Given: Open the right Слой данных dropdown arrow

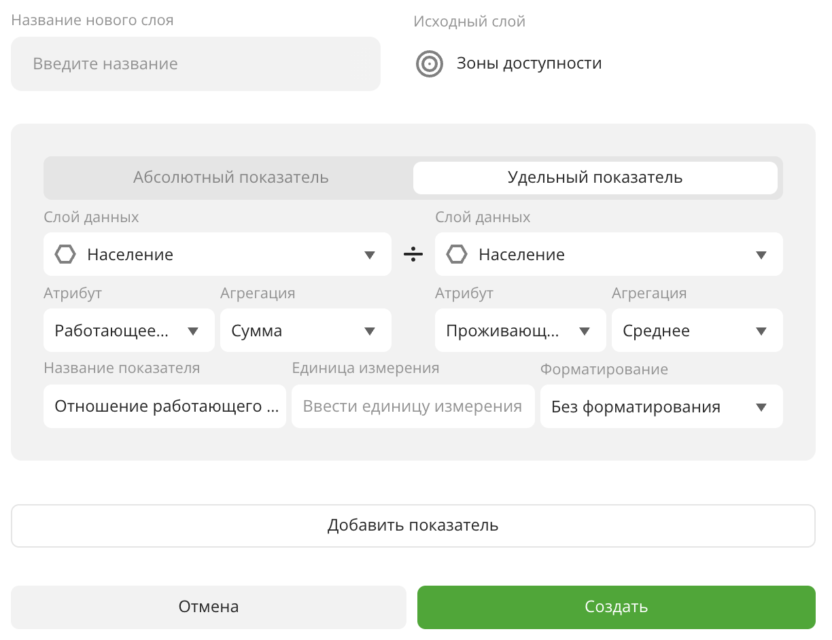Looking at the screenshot, I should (x=761, y=255).
